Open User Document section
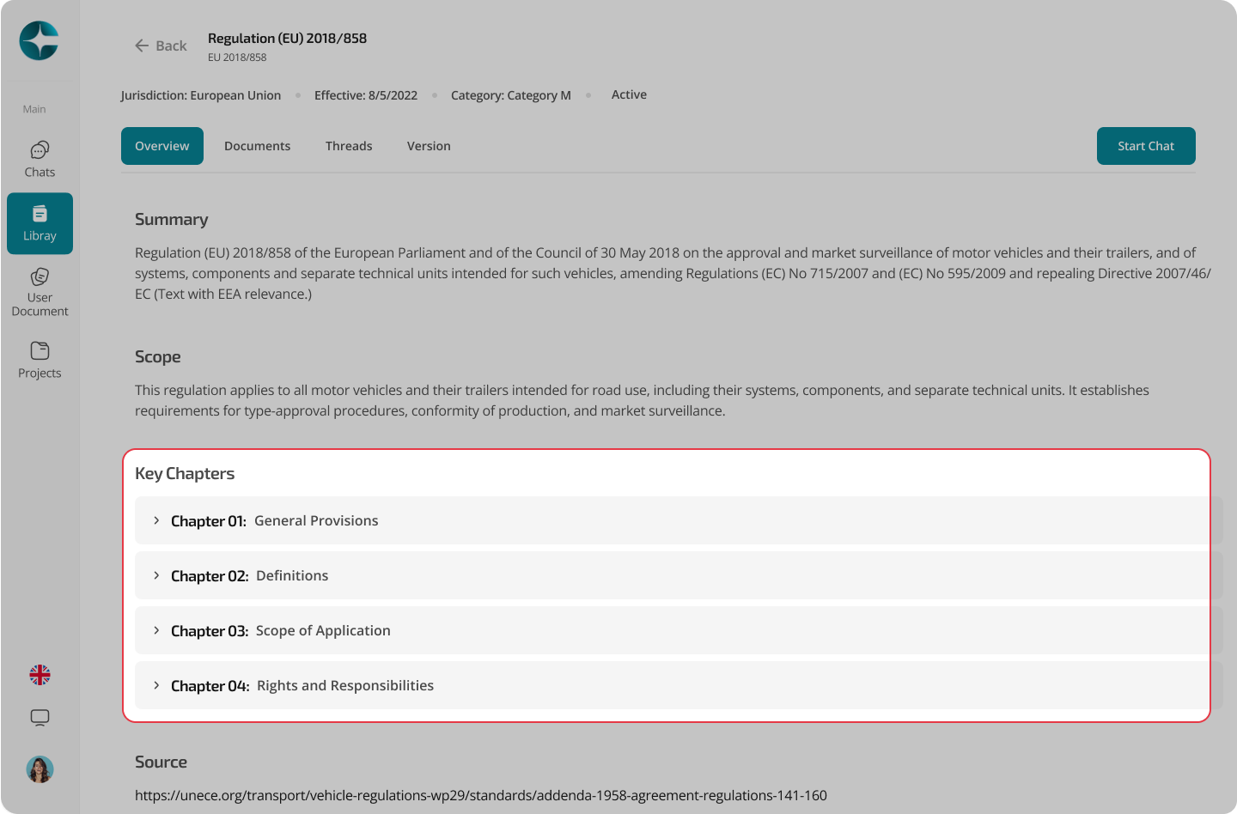Image resolution: width=1237 pixels, height=814 pixels. [x=40, y=292]
